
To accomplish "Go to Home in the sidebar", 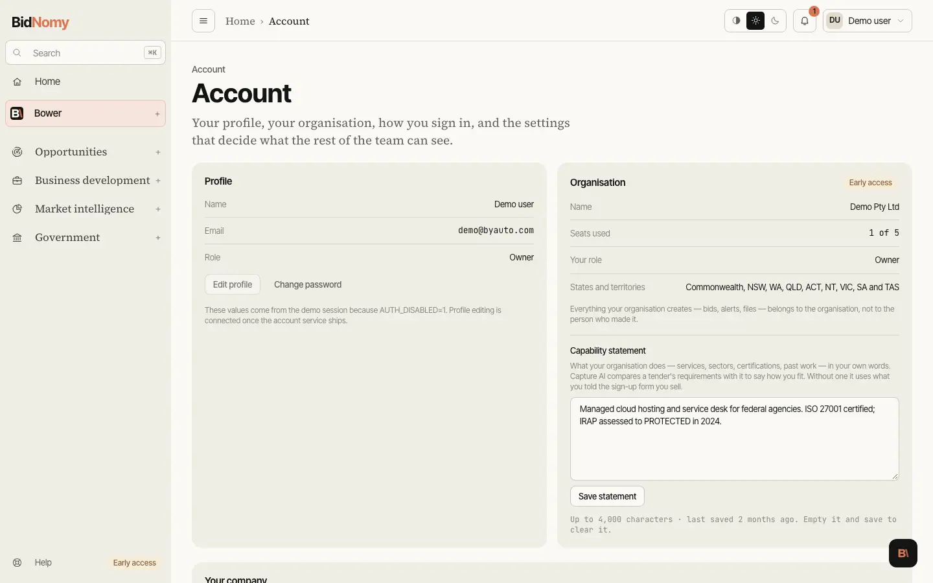I will [x=86, y=82].
